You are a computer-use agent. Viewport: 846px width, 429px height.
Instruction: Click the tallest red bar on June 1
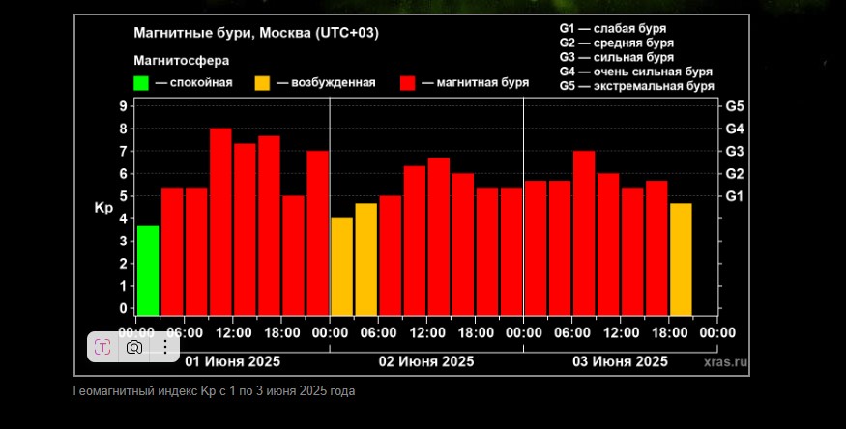click(x=220, y=222)
